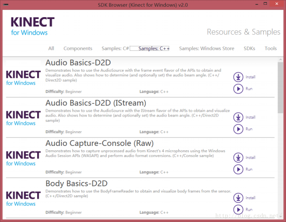Switch to the Components tab
This screenshot has height=222, width=286.
click(x=78, y=48)
